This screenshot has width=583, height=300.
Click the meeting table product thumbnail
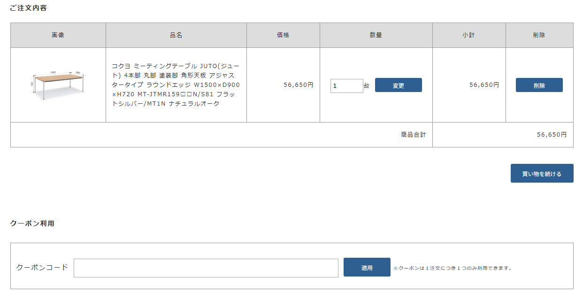point(58,85)
